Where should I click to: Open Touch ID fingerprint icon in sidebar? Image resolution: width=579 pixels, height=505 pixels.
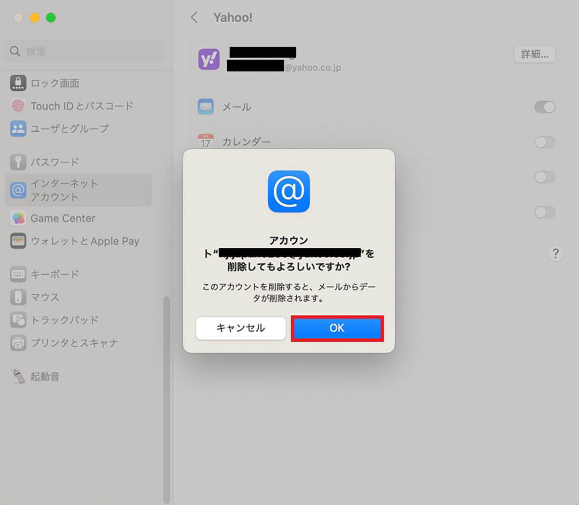click(18, 106)
